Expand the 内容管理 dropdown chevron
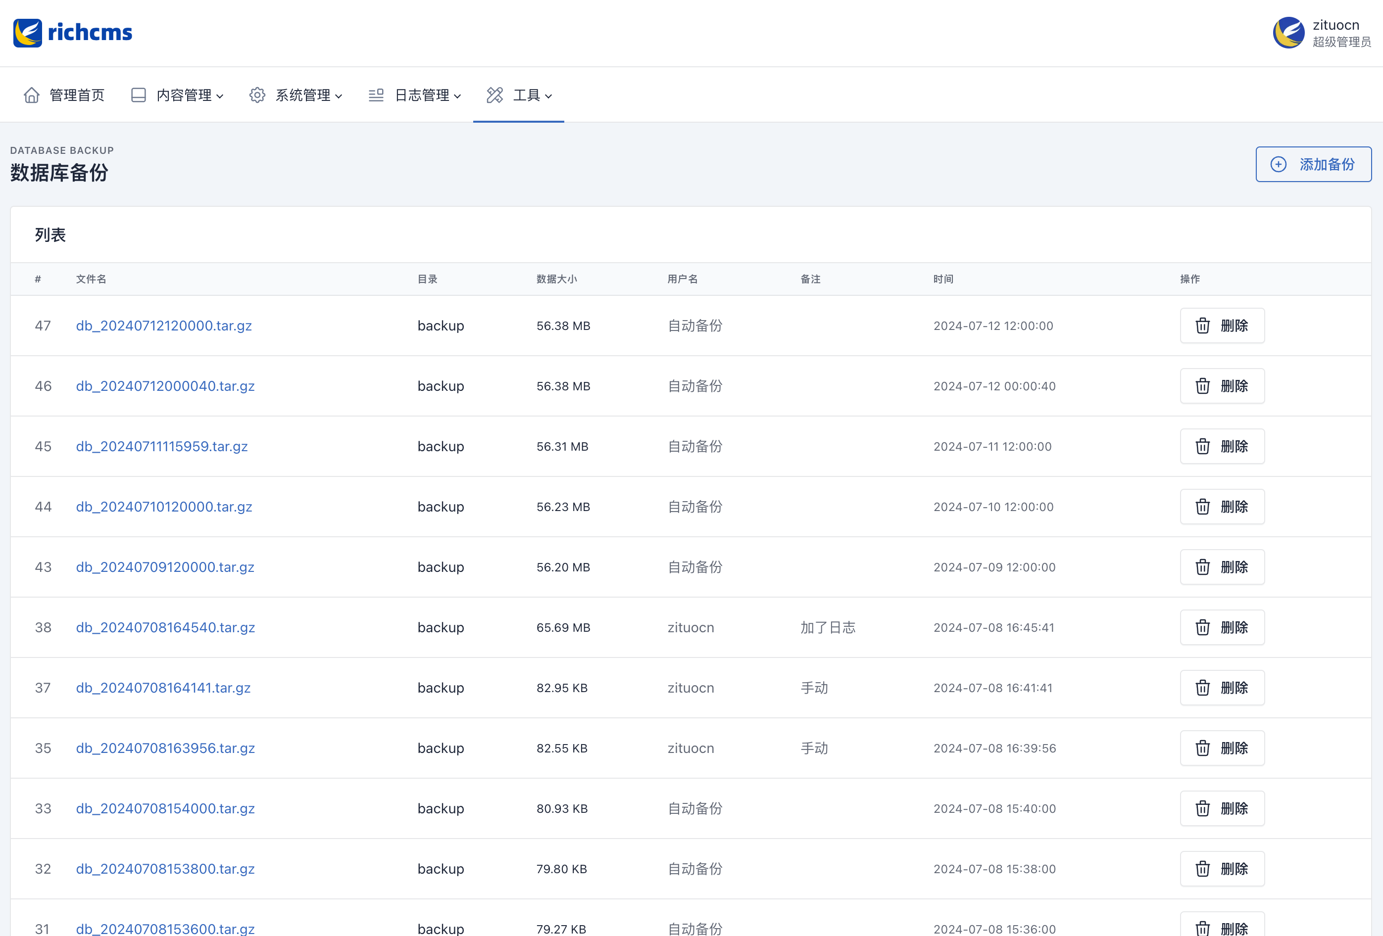The image size is (1383, 936). (220, 96)
